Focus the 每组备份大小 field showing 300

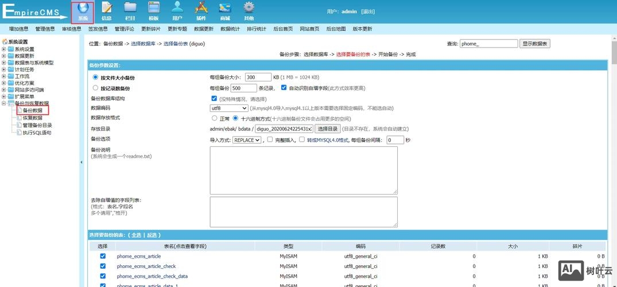(x=258, y=77)
